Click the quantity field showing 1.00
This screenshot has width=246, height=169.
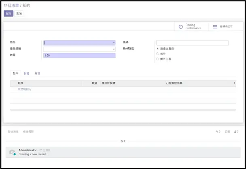[79, 56]
